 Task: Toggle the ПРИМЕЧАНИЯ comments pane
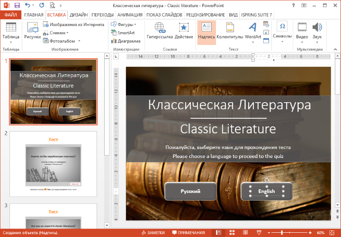click(188, 233)
